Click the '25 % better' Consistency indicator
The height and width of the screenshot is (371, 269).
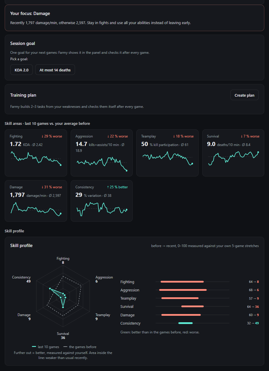[118, 187]
